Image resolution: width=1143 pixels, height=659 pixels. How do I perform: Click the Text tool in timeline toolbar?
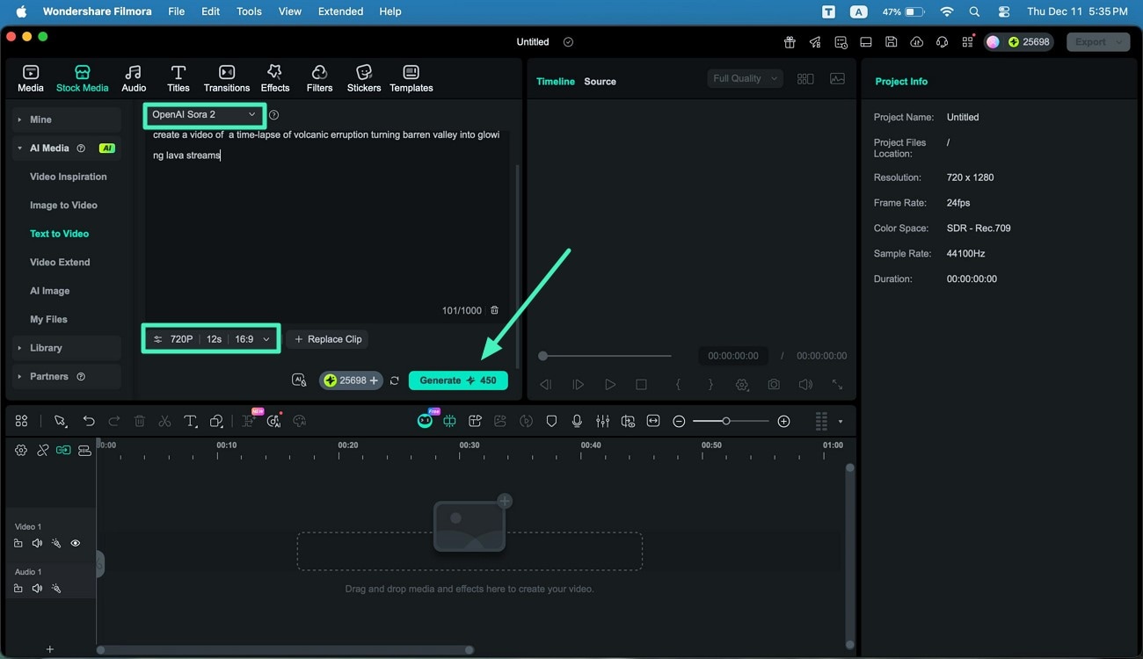[190, 422]
